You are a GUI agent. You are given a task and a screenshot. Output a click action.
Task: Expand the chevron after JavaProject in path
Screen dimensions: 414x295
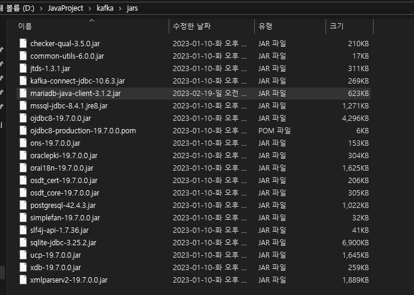tap(90, 8)
